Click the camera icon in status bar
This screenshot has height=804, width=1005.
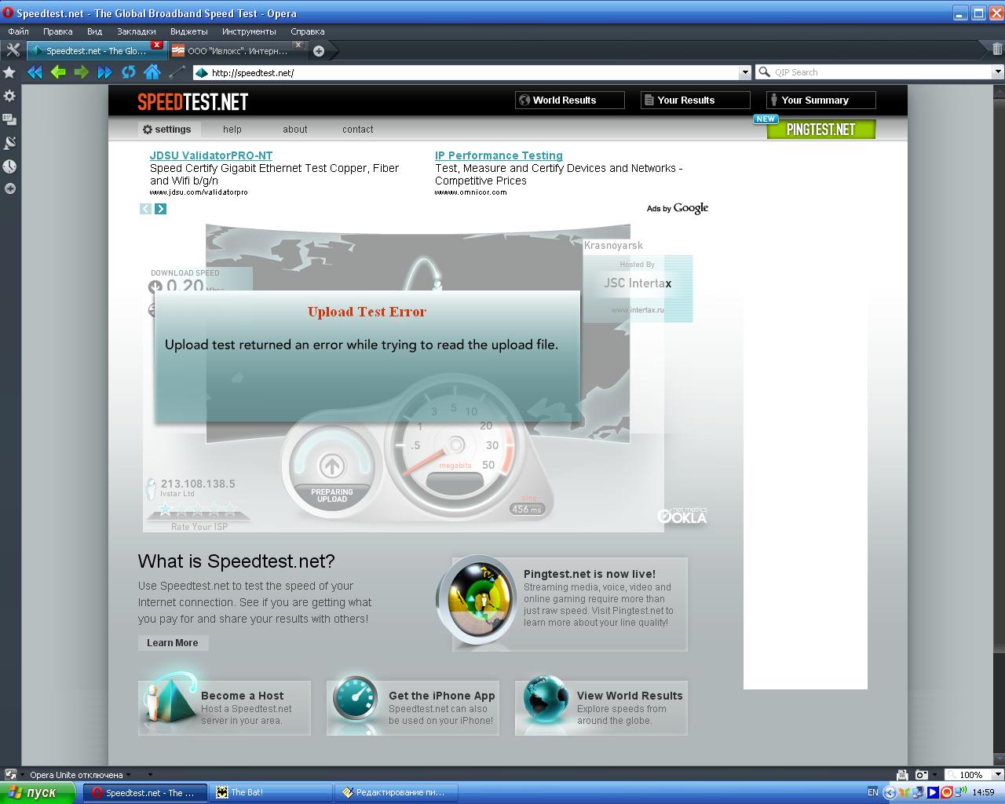point(921,775)
